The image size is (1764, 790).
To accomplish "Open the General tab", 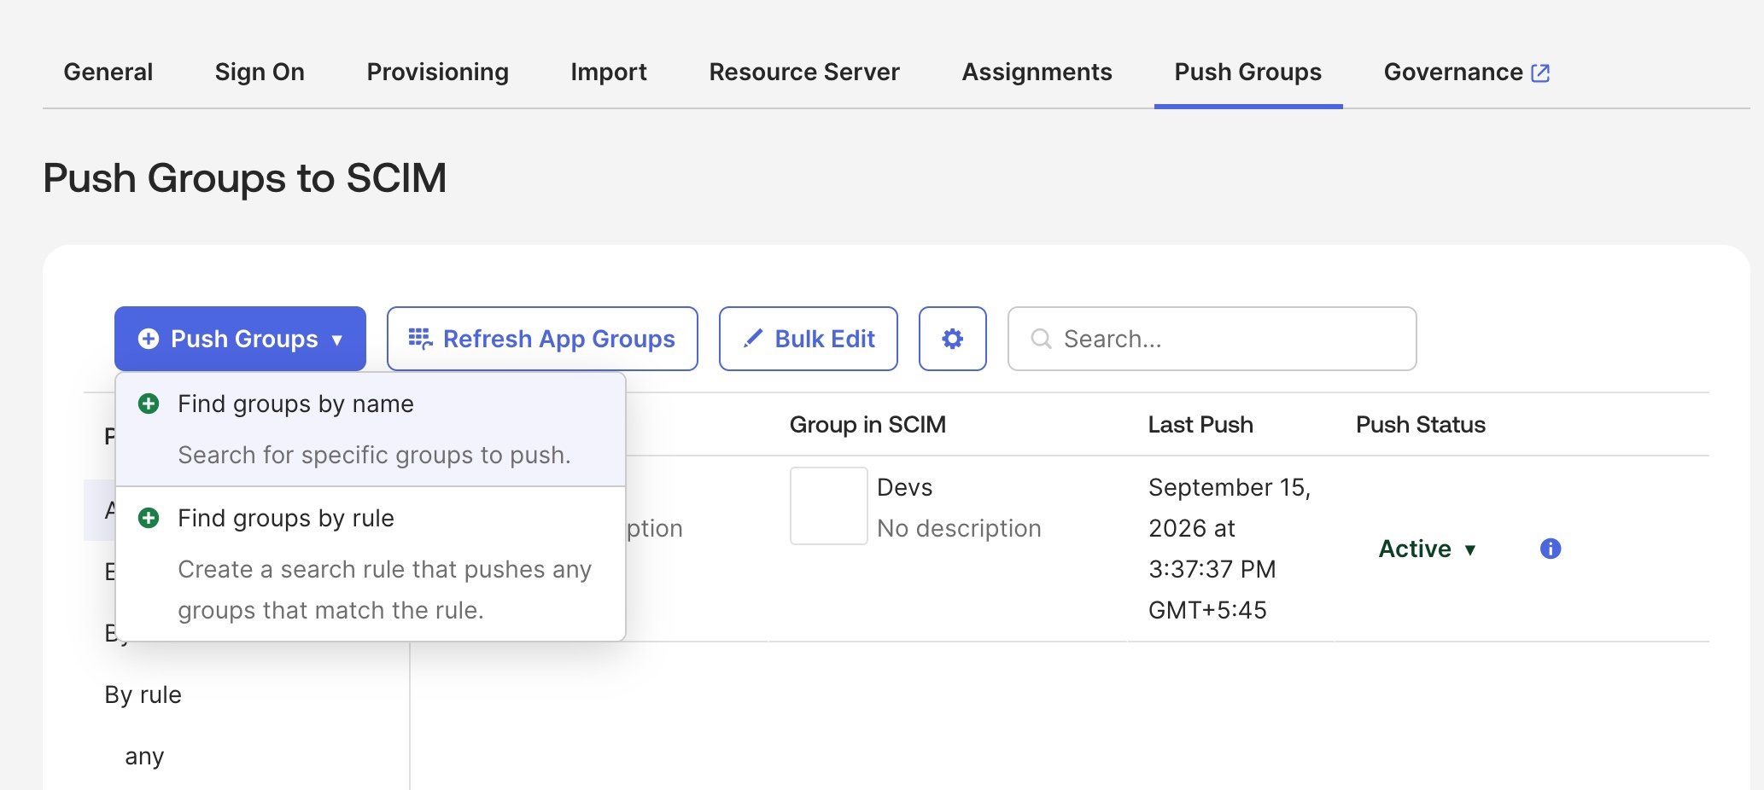I will point(108,72).
